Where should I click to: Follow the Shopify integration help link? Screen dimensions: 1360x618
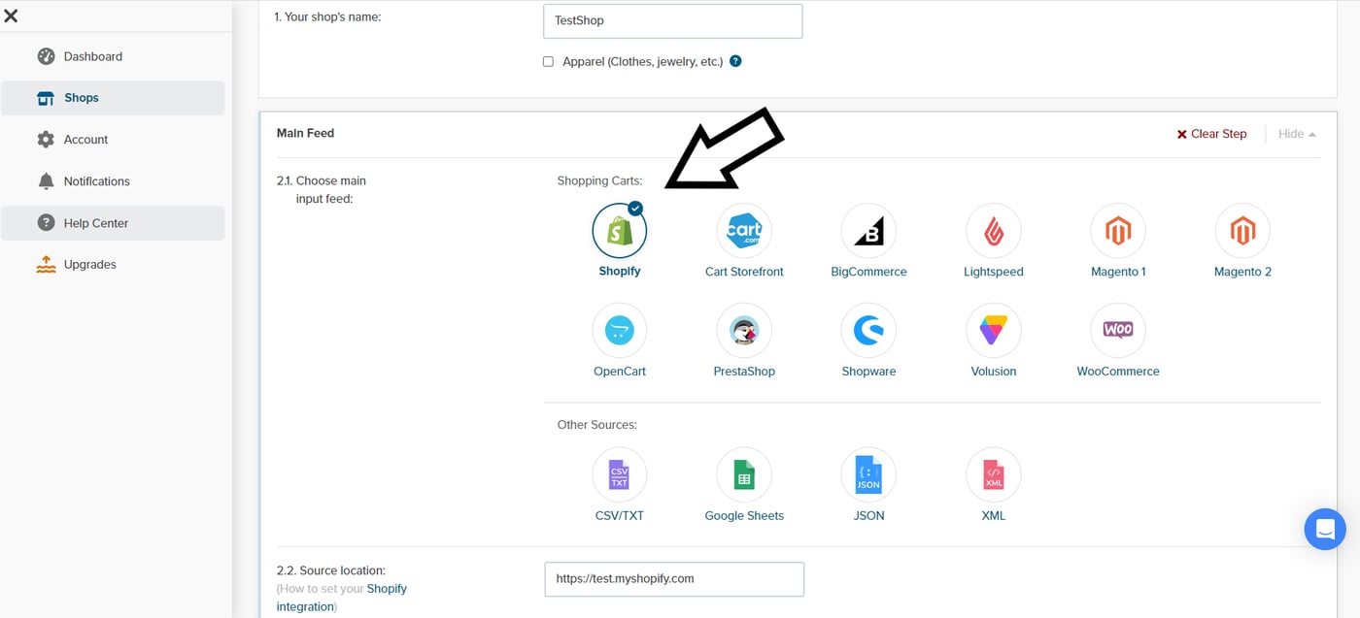tap(341, 598)
